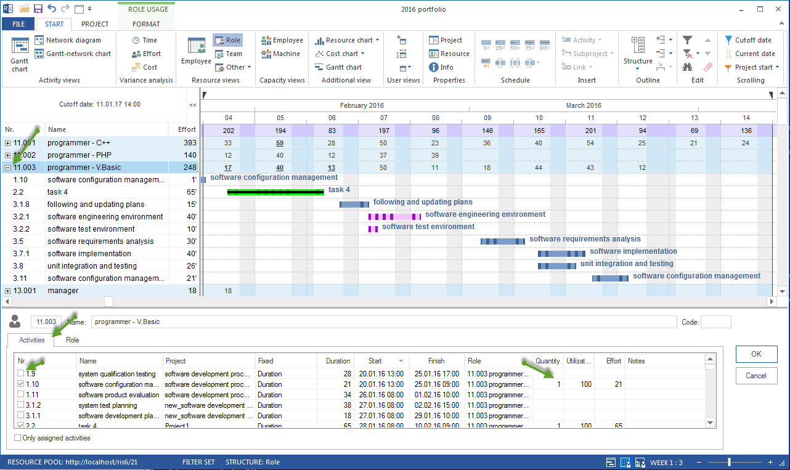Add the Gantt chart additional view

tap(338, 67)
